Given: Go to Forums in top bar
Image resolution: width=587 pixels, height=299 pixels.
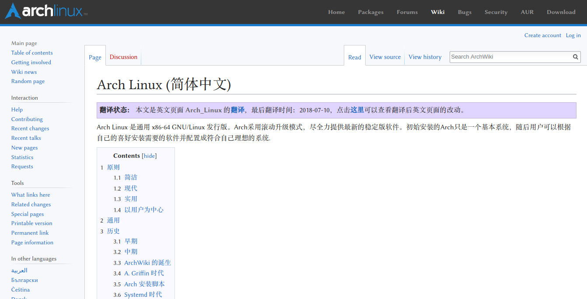Looking at the screenshot, I should [407, 12].
